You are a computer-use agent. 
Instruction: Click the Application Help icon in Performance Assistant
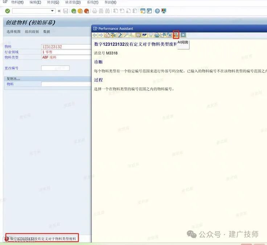pyautogui.click(x=107, y=35)
